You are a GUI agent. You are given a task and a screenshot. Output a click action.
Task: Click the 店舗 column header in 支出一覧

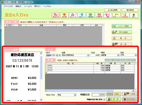pos(41,25)
